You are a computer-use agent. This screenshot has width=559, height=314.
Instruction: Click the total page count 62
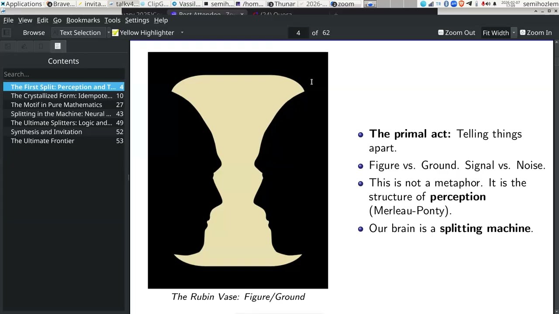point(326,33)
